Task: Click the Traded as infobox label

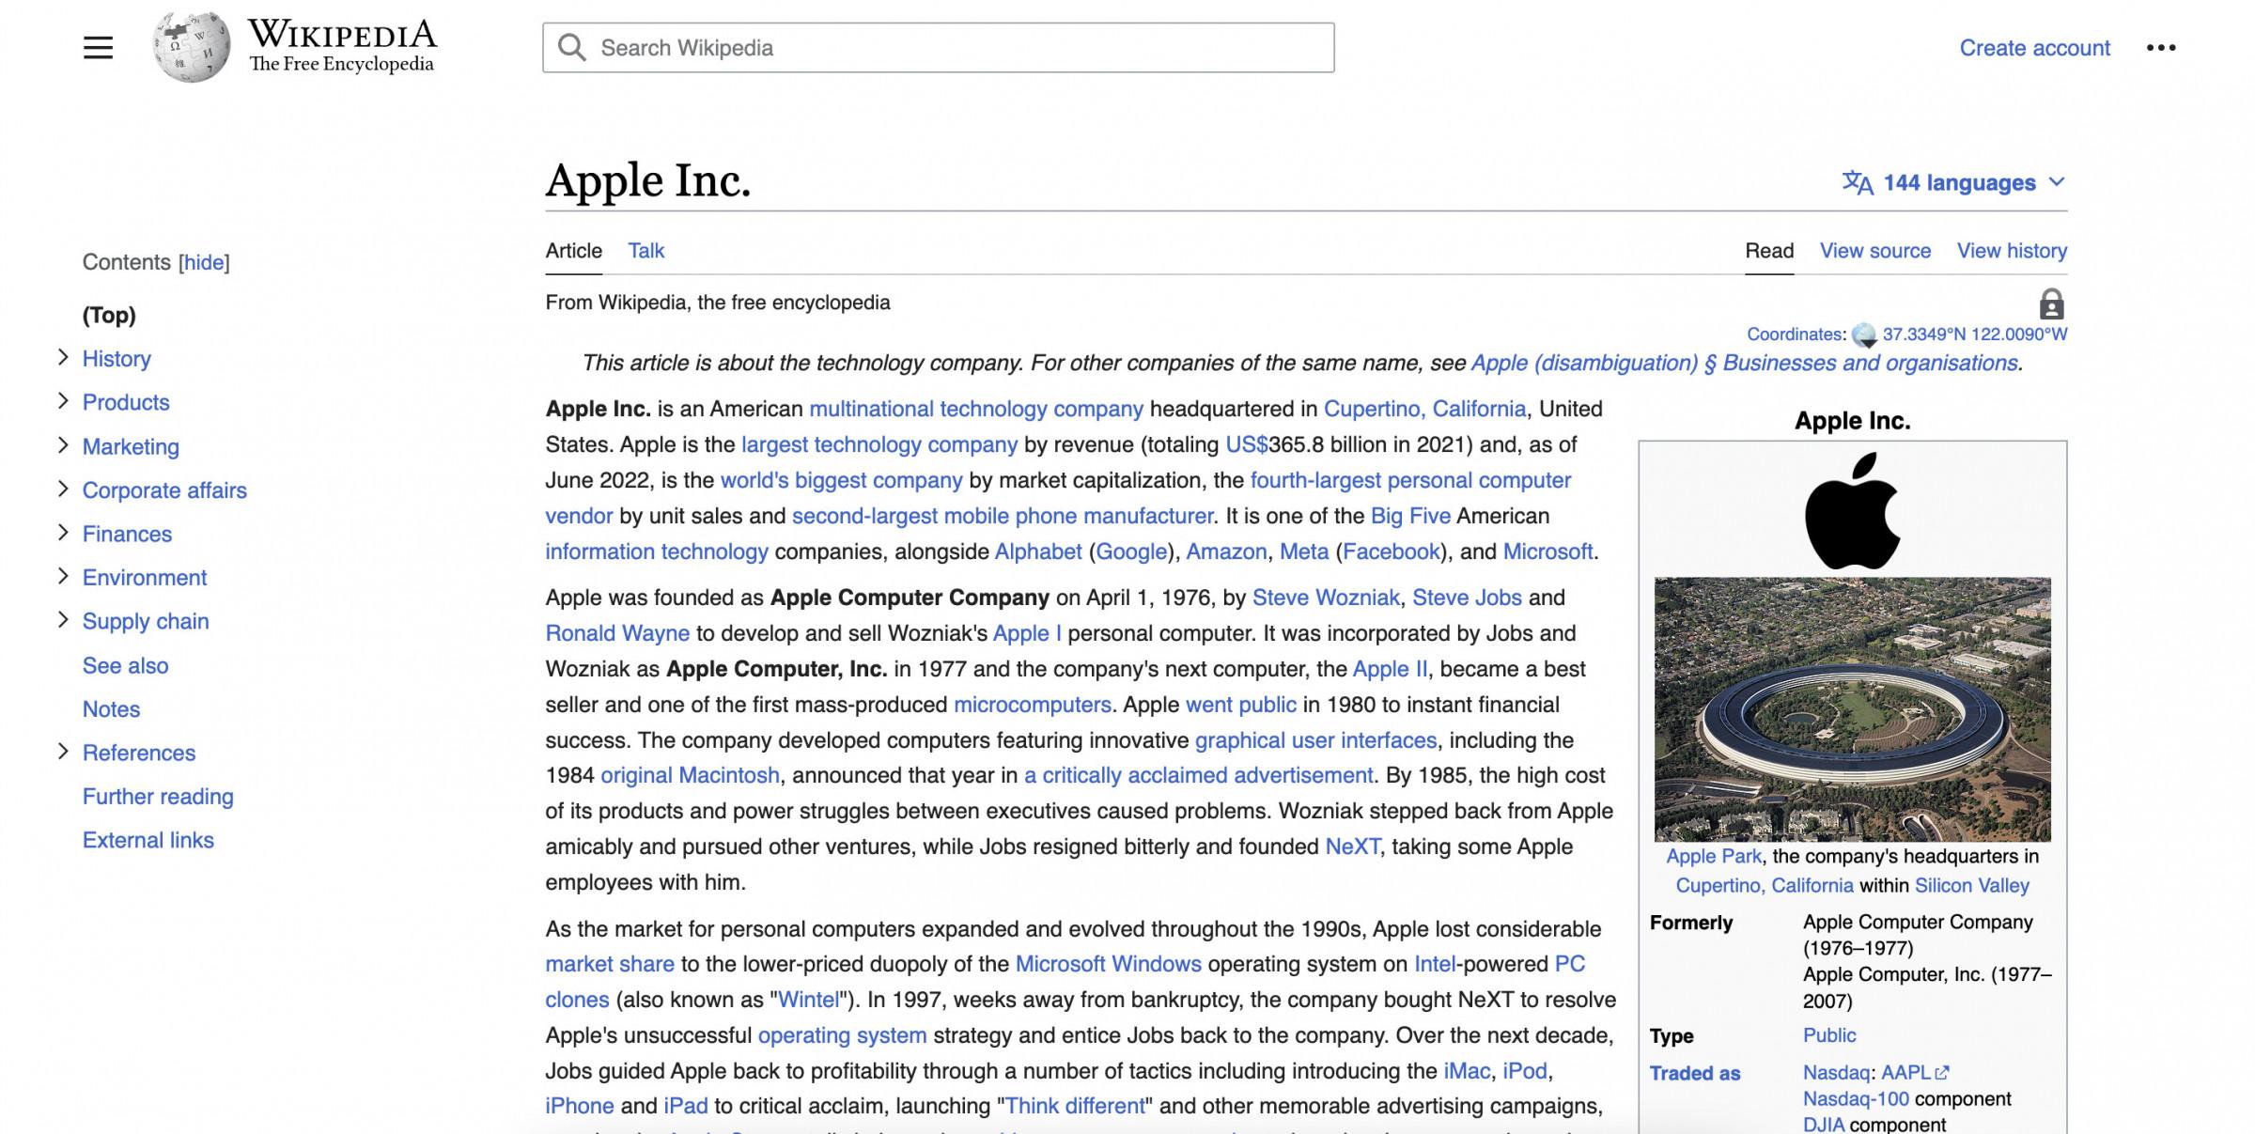Action: pyautogui.click(x=1695, y=1073)
